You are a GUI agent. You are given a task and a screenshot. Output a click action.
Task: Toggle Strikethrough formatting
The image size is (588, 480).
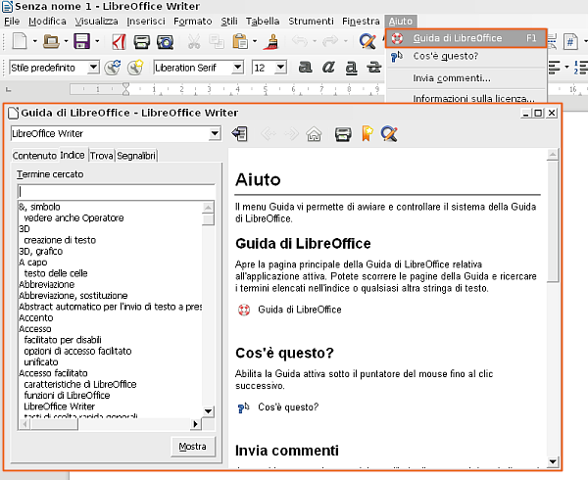coord(374,68)
